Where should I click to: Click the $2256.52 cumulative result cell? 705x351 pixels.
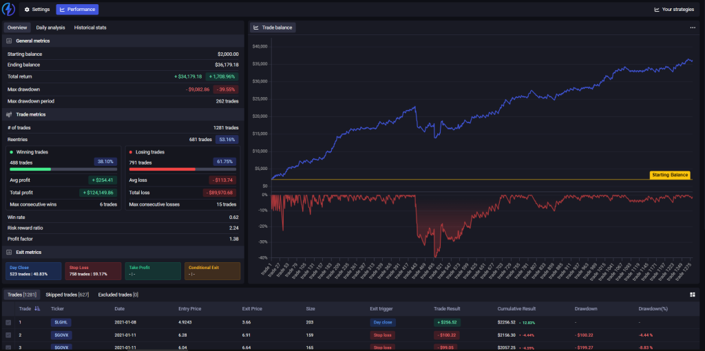tap(506, 322)
